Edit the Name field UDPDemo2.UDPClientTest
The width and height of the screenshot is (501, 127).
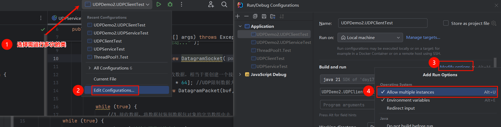[x=383, y=23]
